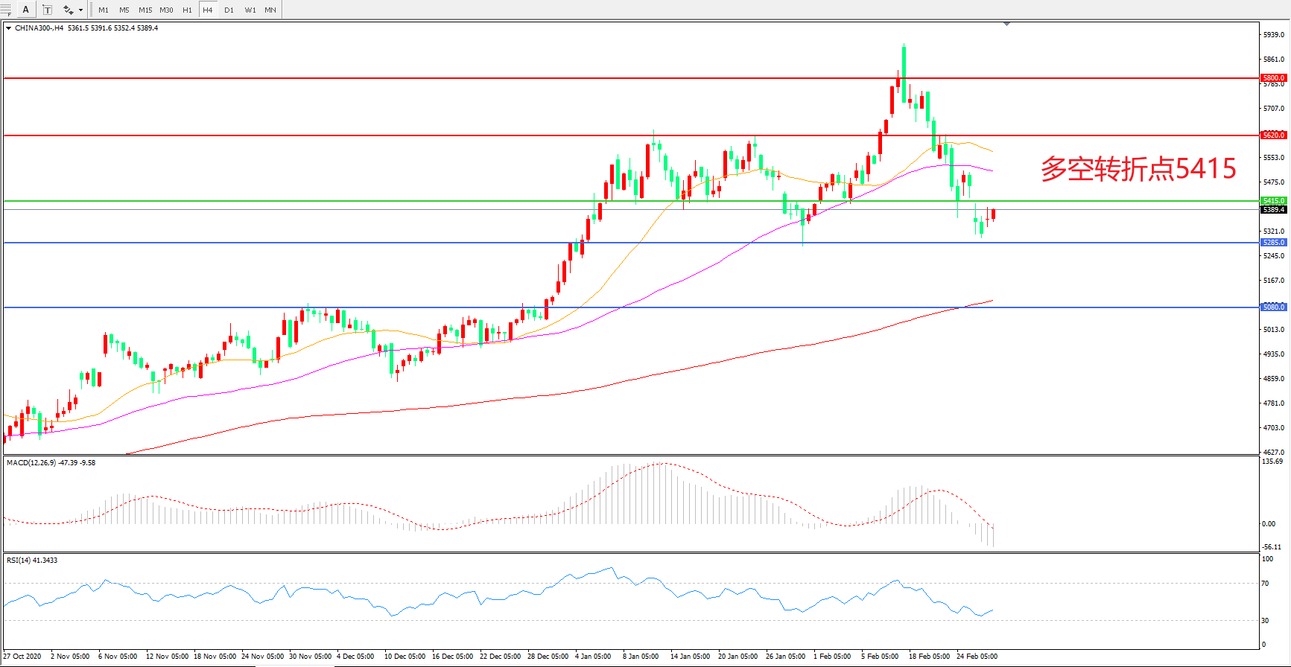
Task: Select the M30 timeframe
Action: (x=166, y=10)
